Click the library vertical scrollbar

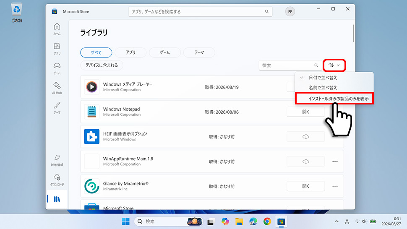coord(353,33)
